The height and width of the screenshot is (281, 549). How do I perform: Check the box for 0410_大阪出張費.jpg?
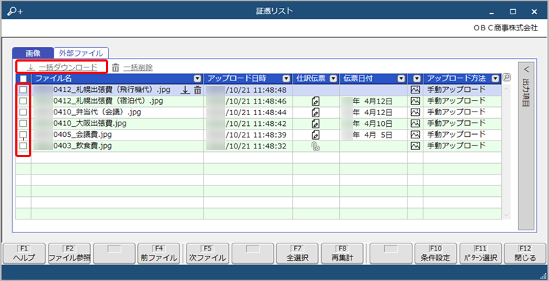(x=23, y=124)
